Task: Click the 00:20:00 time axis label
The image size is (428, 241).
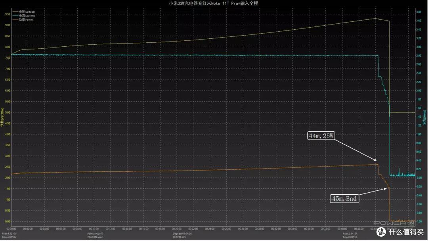Action: [177, 229]
